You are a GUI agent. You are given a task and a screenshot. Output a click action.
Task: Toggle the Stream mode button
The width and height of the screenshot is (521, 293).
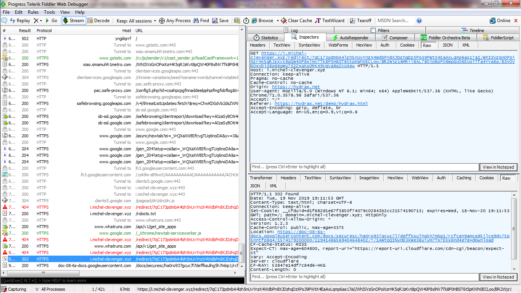(x=73, y=21)
